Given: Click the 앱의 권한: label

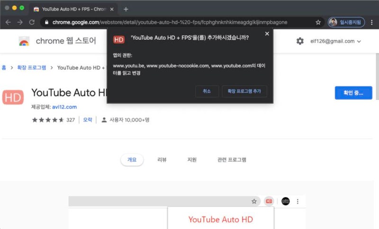Looking at the screenshot, I should pyautogui.click(x=123, y=55).
